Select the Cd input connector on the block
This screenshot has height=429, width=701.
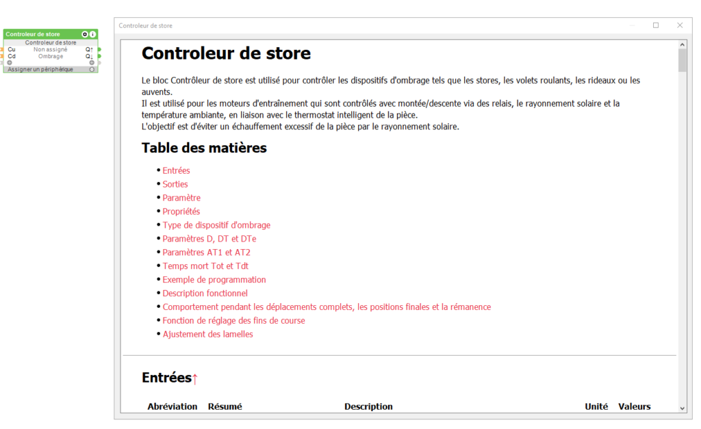click(x=3, y=56)
